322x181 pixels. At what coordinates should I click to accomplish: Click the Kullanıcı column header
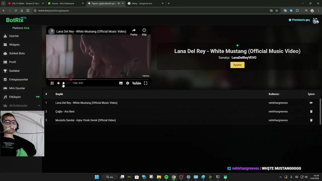click(274, 94)
